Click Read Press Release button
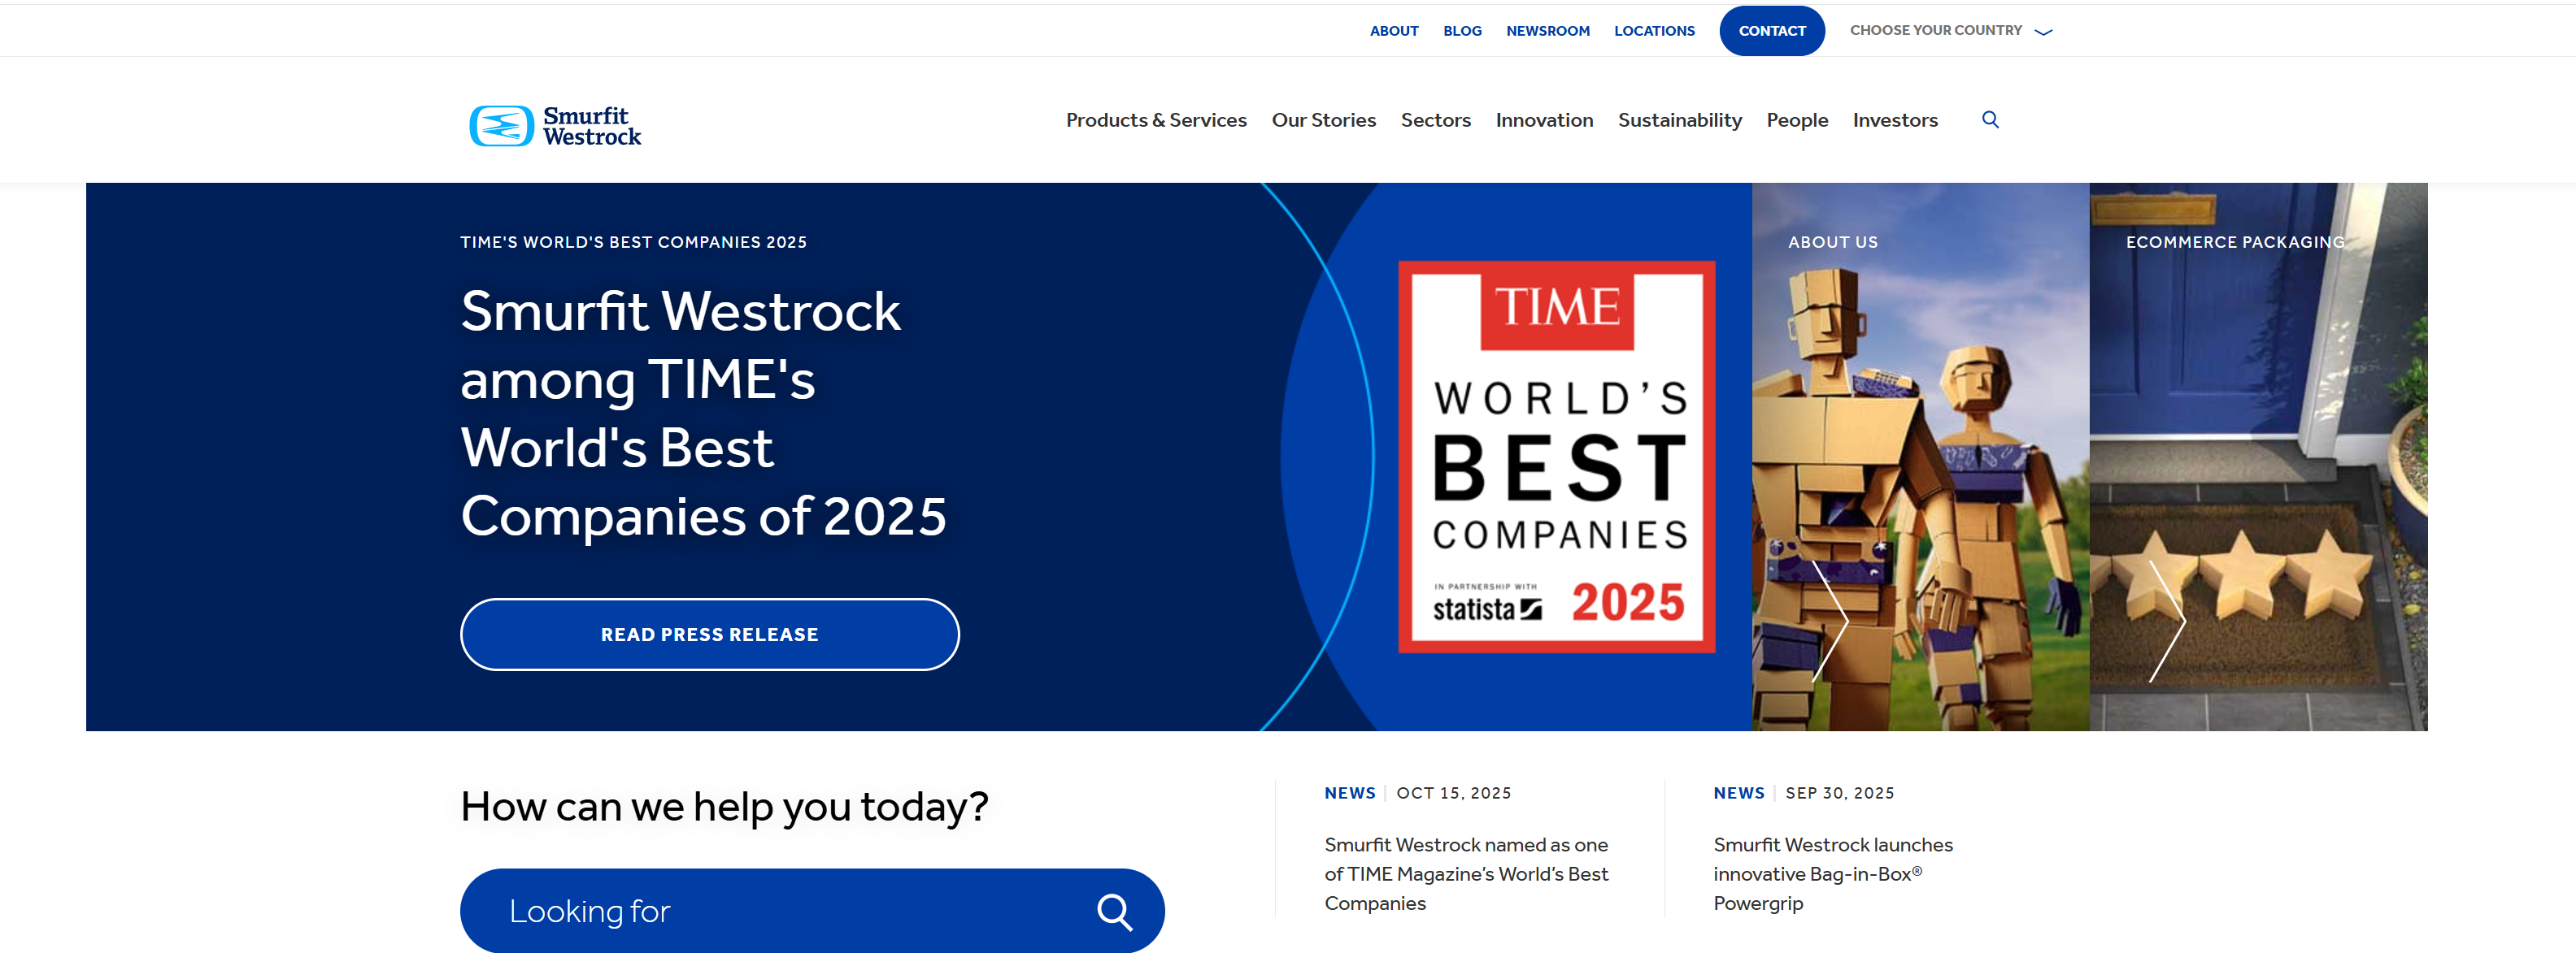Image resolution: width=2576 pixels, height=953 pixels. [x=709, y=635]
